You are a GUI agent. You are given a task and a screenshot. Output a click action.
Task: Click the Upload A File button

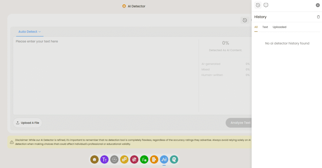click(x=28, y=123)
